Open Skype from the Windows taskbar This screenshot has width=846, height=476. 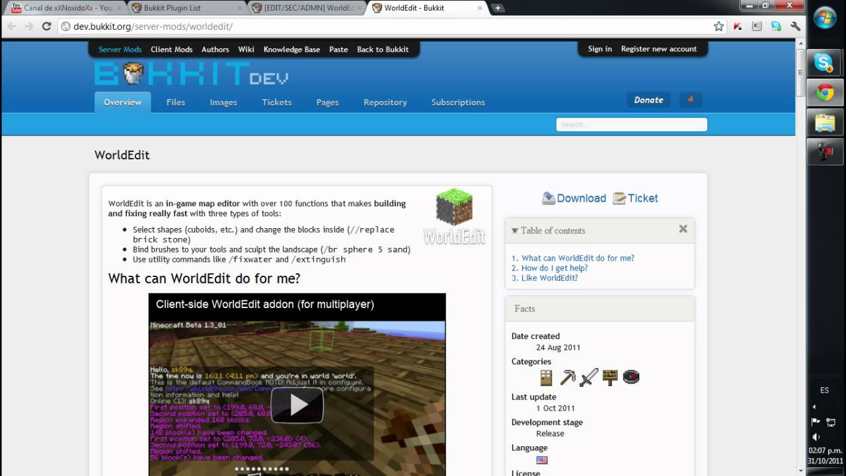pyautogui.click(x=825, y=63)
